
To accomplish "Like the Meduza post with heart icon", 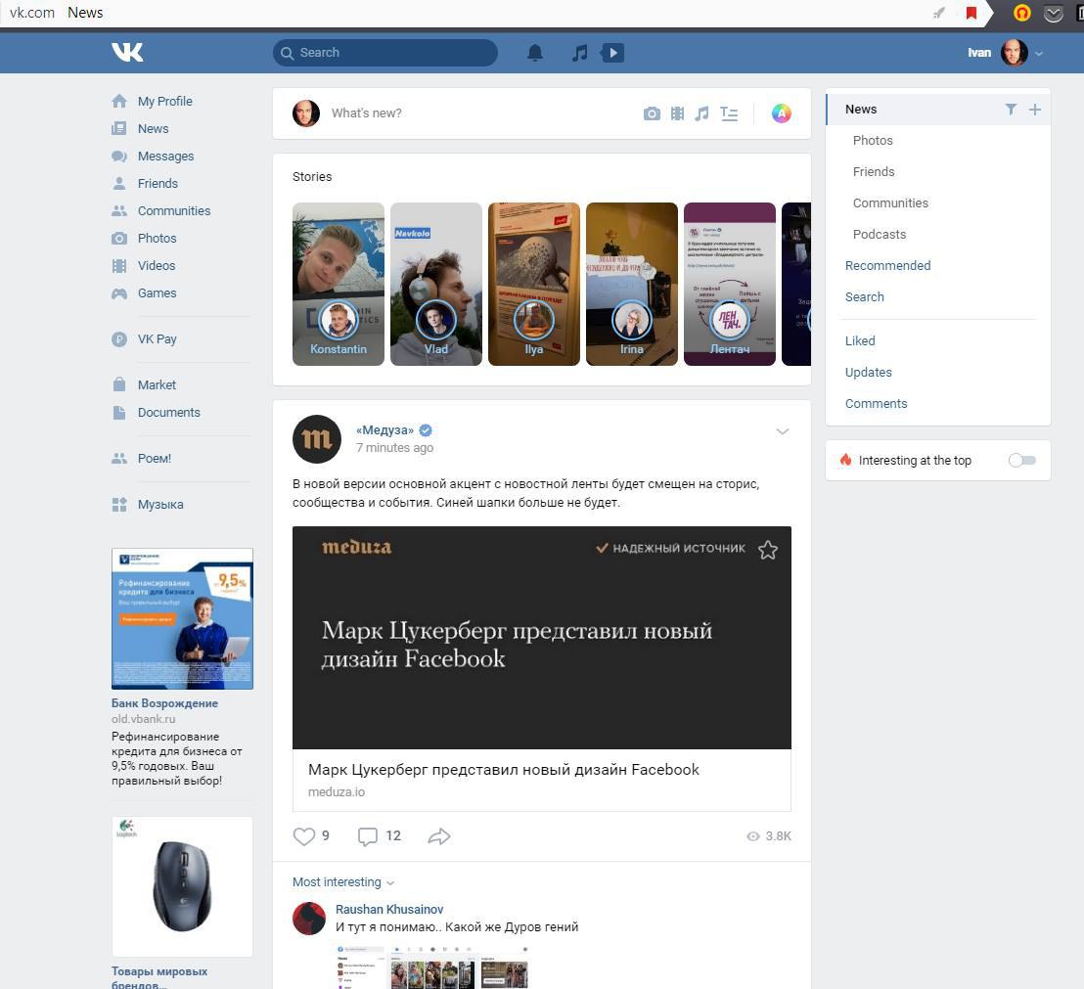I will 304,836.
